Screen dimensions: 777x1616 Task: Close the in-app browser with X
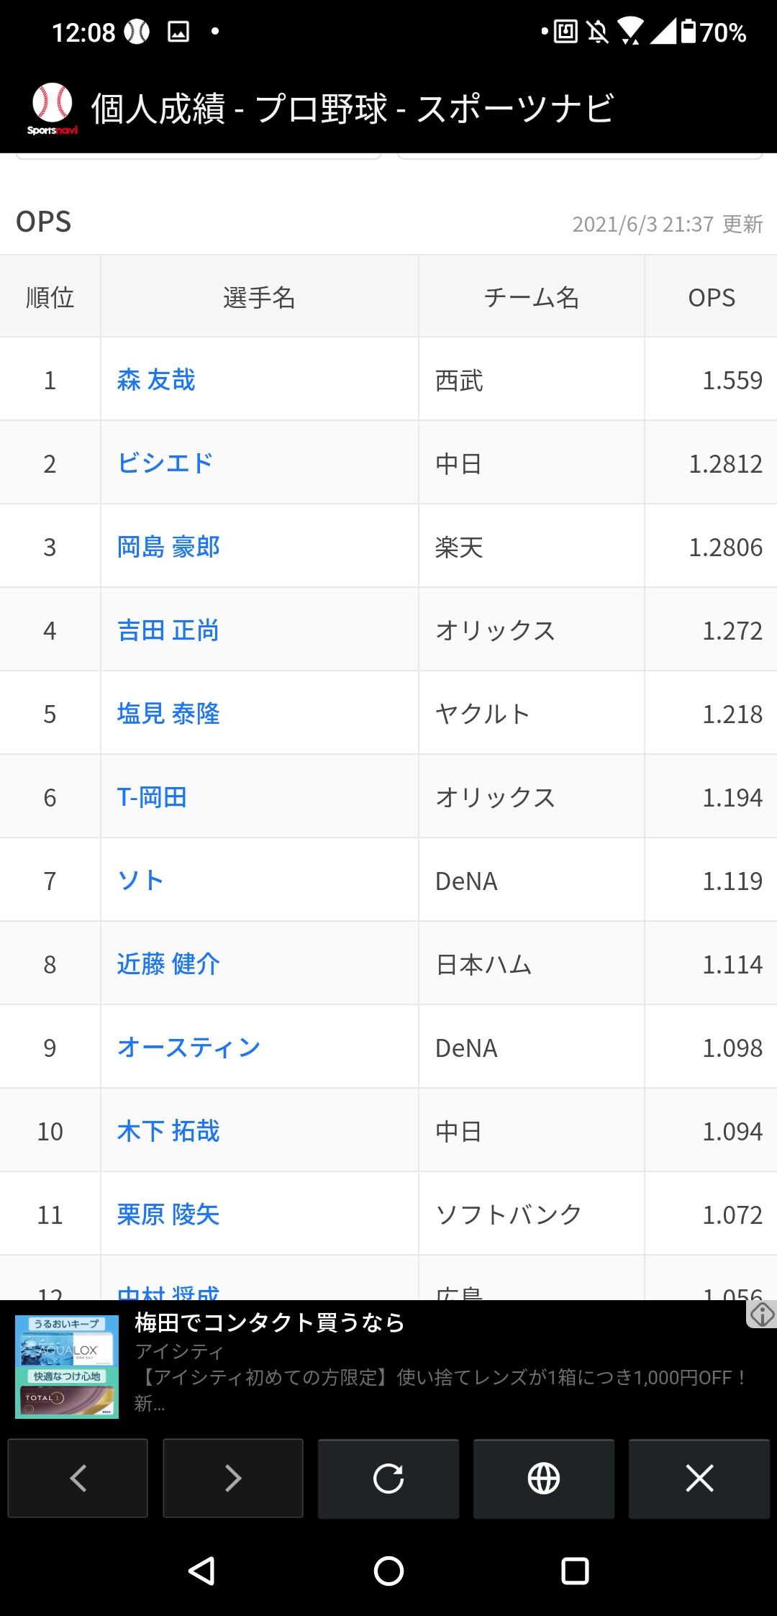pos(699,1479)
